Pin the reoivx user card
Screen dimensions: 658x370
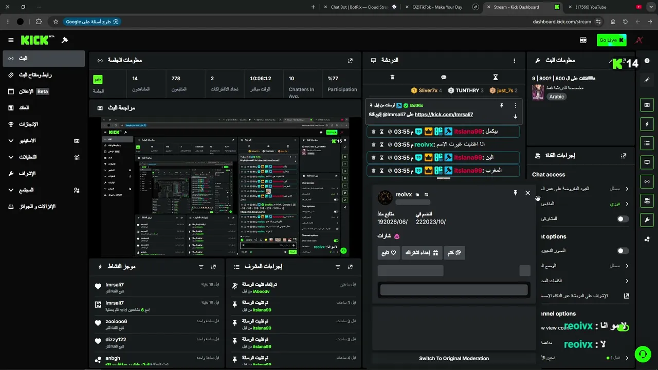coord(515,193)
